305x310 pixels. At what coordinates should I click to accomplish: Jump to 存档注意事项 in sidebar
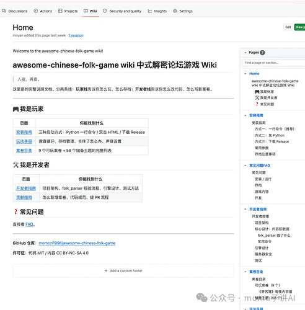(x=265, y=154)
